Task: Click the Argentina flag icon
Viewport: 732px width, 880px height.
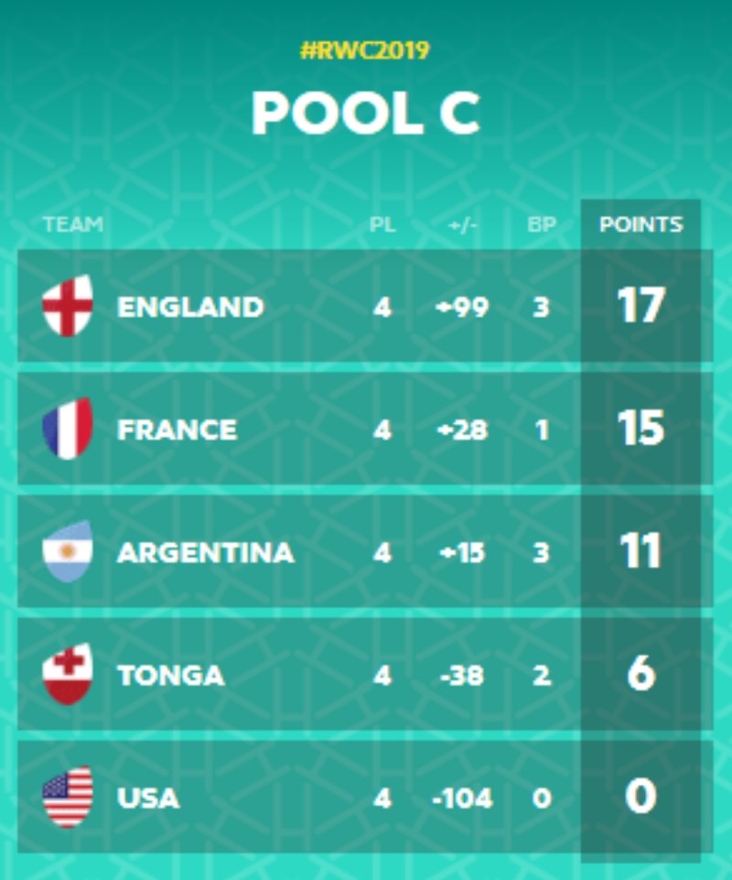Action: [x=68, y=552]
